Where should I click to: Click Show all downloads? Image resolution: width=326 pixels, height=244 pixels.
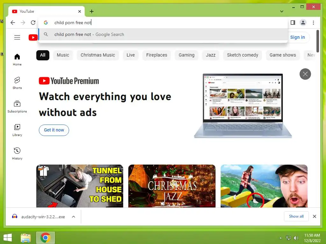296,216
